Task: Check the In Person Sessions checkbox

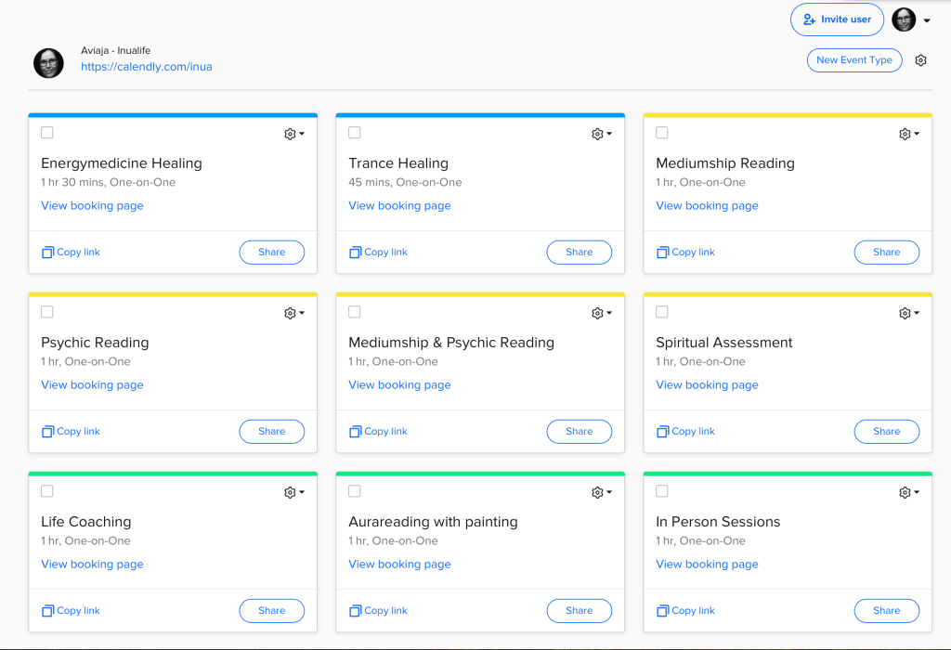Action: coord(662,491)
